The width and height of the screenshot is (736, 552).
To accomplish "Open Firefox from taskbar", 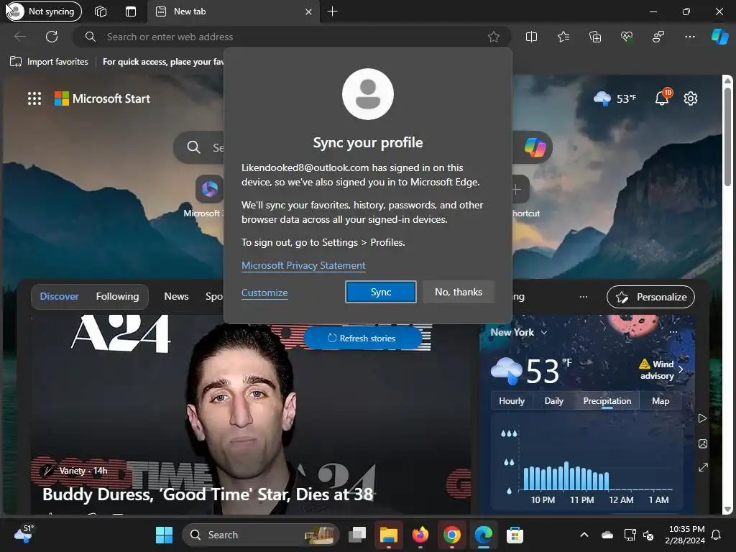I will pyautogui.click(x=420, y=535).
